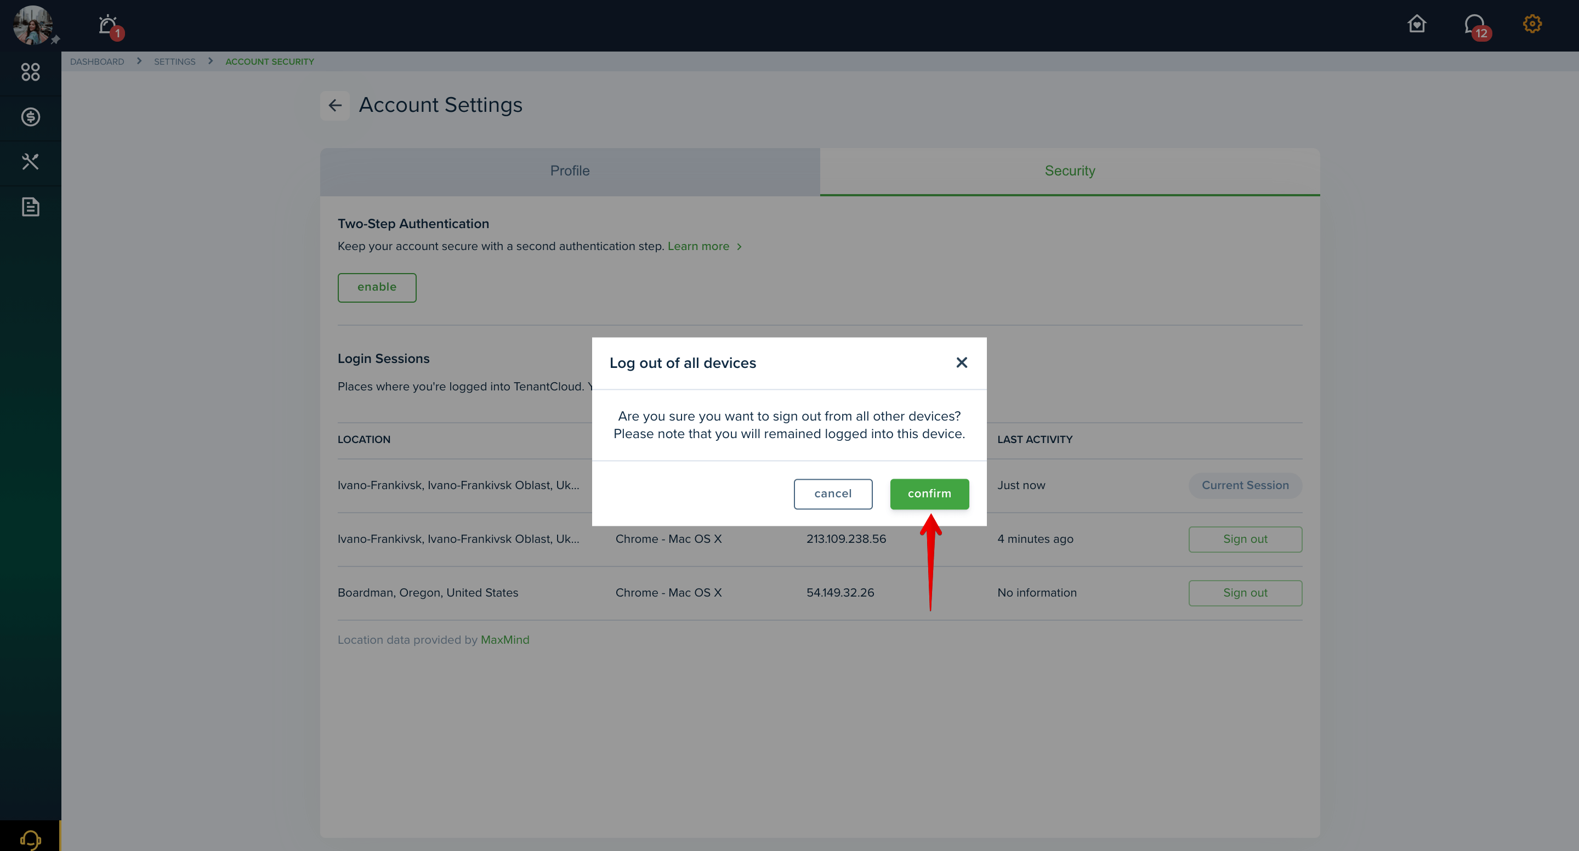Click the LOCATION column header

pos(364,440)
